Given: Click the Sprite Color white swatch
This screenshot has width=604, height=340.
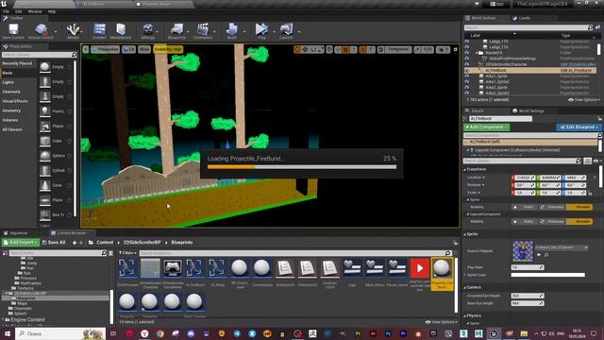Looking at the screenshot, I should click(x=547, y=275).
